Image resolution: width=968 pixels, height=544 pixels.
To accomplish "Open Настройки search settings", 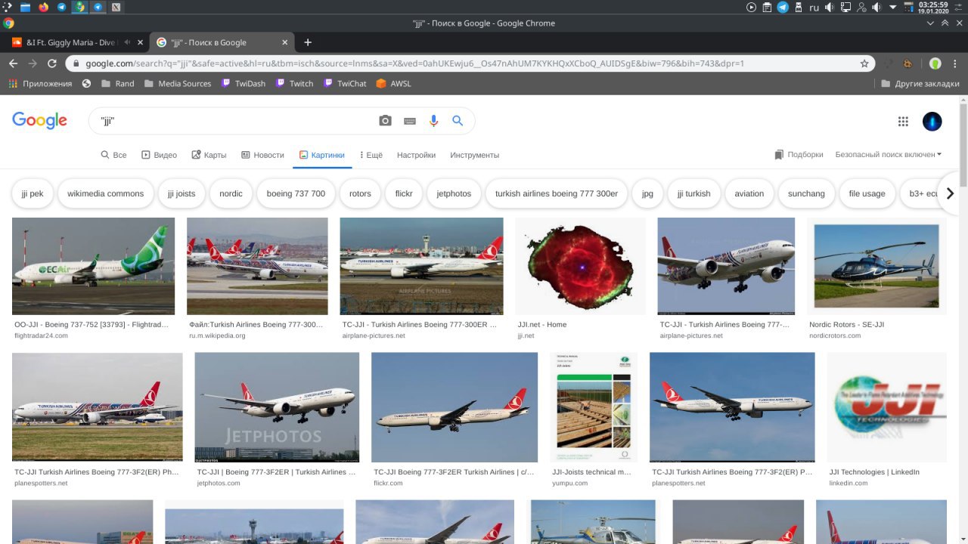I will pyautogui.click(x=416, y=155).
